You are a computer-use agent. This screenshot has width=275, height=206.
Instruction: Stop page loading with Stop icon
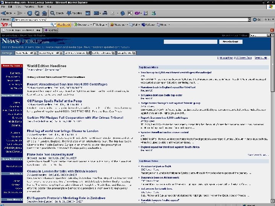(30, 13)
